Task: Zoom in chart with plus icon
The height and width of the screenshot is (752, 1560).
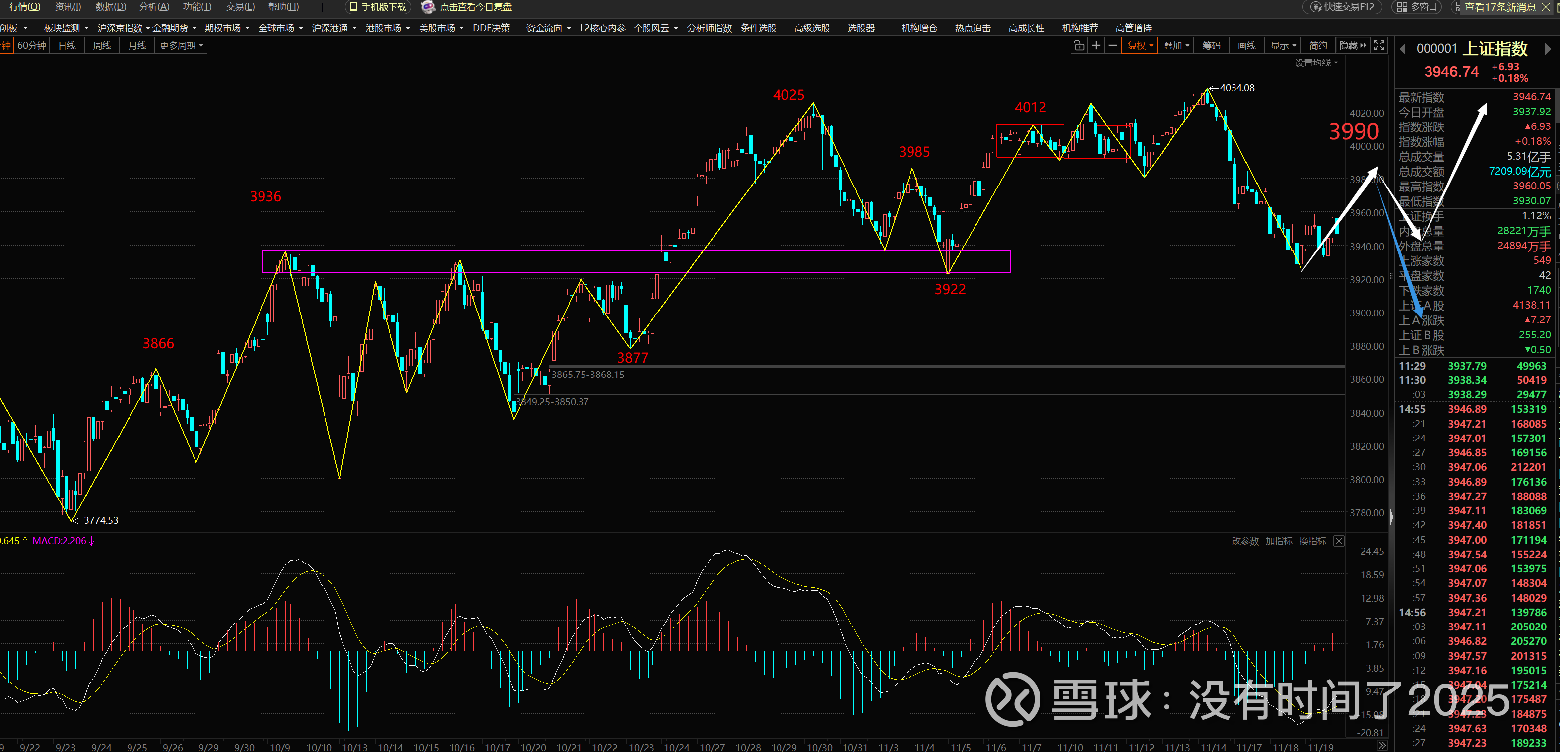Action: pos(1096,46)
